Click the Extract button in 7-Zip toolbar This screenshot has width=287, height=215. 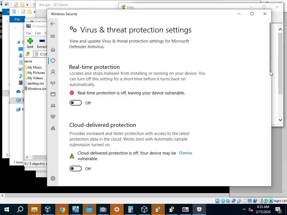click(x=42, y=43)
